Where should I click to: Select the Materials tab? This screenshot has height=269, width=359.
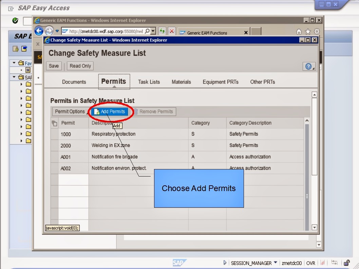(181, 82)
